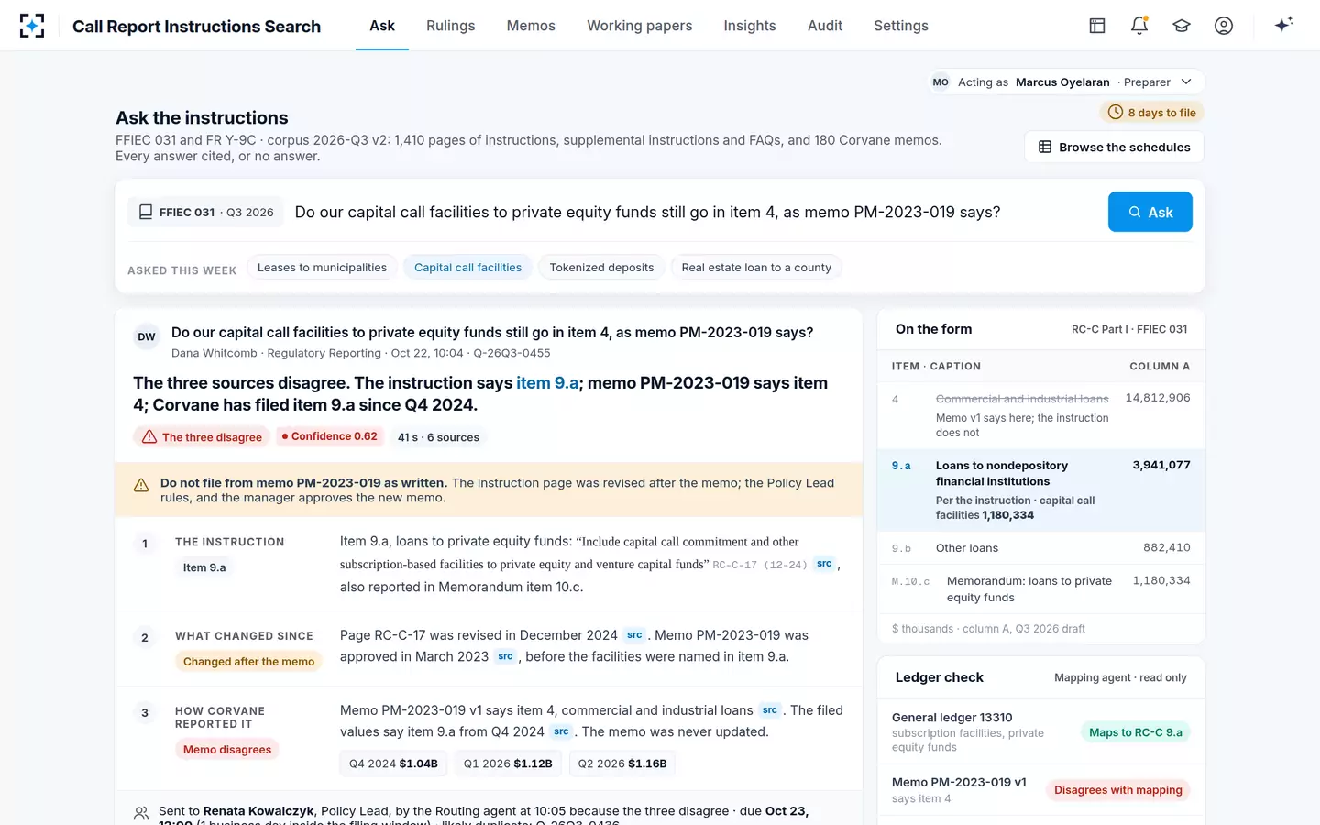Expand the Acting as Marcus Oyelaran dropdown

1063,82
